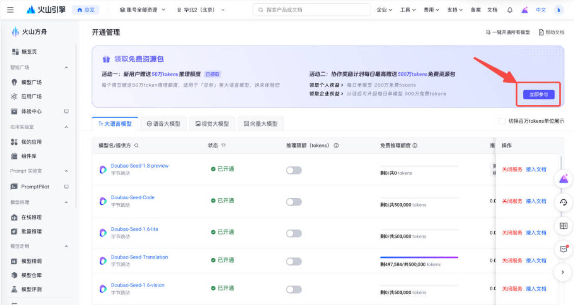
Task: Expand the 费用 dropdown menu
Action: 431,10
